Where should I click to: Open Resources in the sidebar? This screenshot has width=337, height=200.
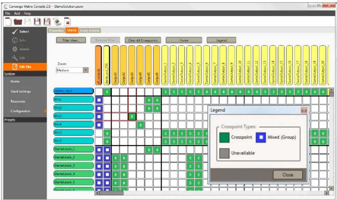[18, 101]
